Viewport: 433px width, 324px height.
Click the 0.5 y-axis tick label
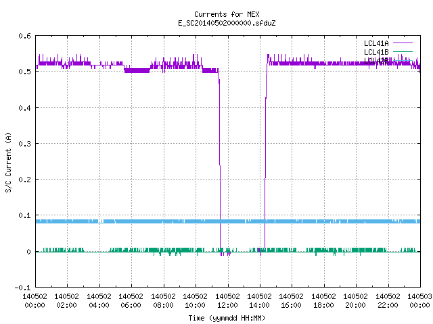[x=24, y=72]
